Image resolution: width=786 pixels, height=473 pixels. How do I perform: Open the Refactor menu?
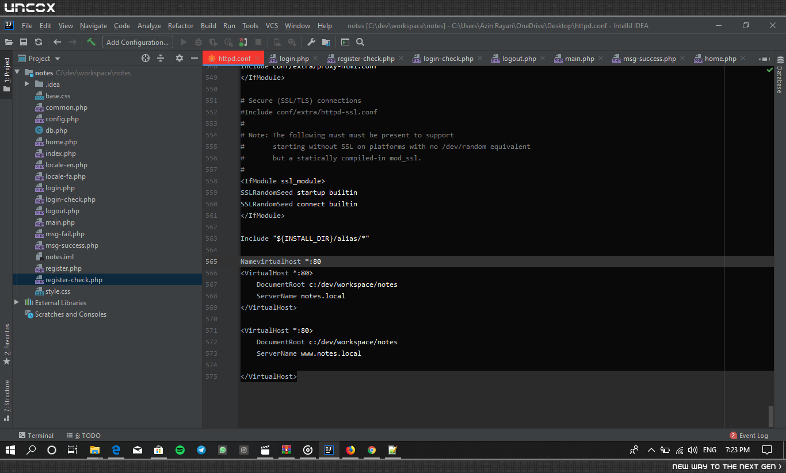(x=181, y=26)
